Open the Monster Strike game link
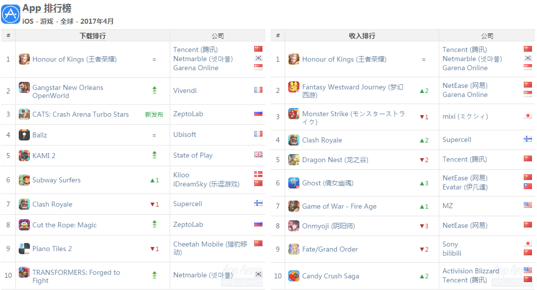 [x=354, y=118]
